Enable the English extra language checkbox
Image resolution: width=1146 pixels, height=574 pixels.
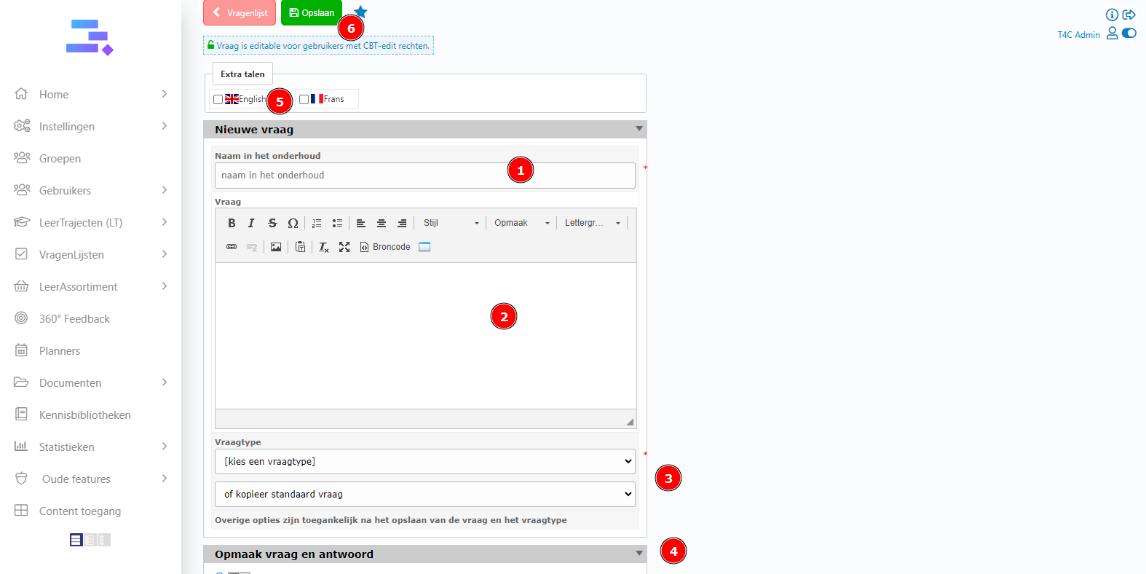(x=218, y=99)
